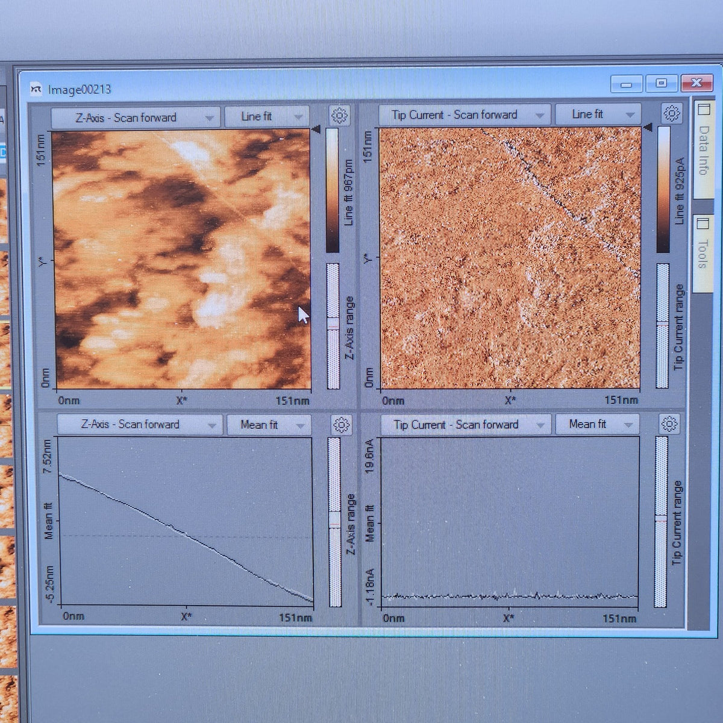Screen dimensions: 723x723
Task: Switch to the Tools side tab
Action: pos(703,253)
